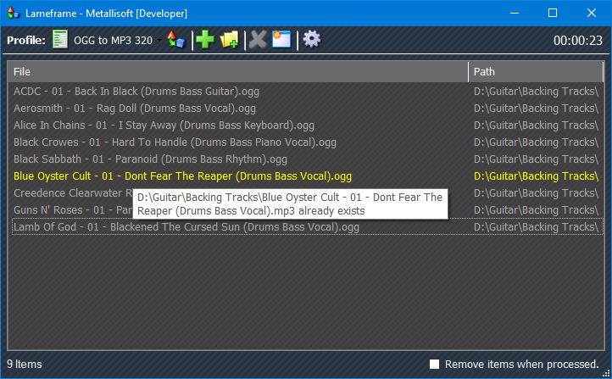Image resolution: width=612 pixels, height=379 pixels.
Task: Click the window icon with orange star
Action: click(281, 40)
